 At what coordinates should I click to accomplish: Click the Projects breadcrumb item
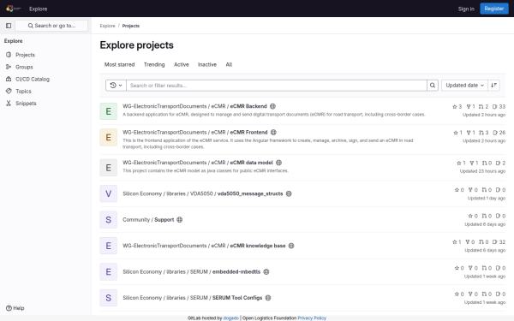131,26
